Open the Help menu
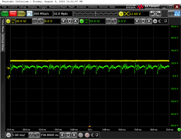This screenshot has height=139, width=181. click(112, 7)
